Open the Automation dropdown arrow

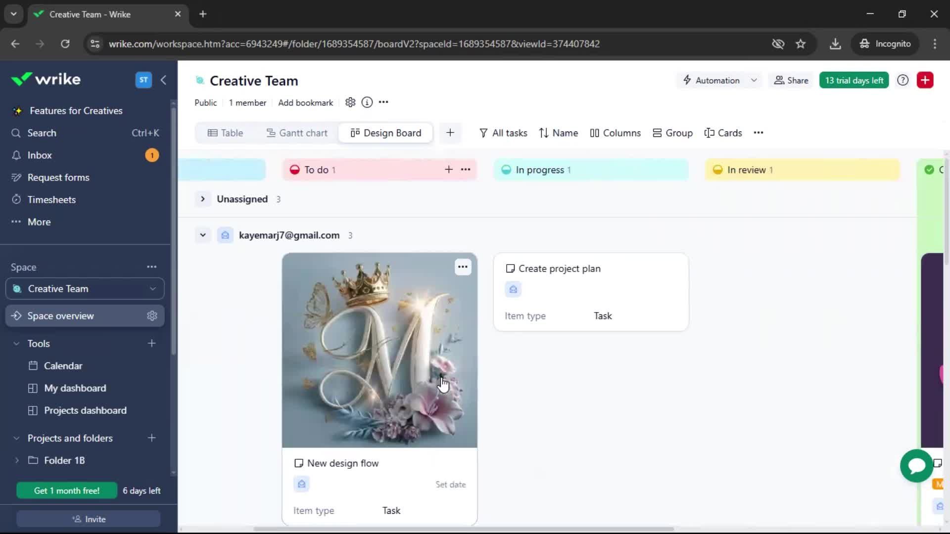754,81
